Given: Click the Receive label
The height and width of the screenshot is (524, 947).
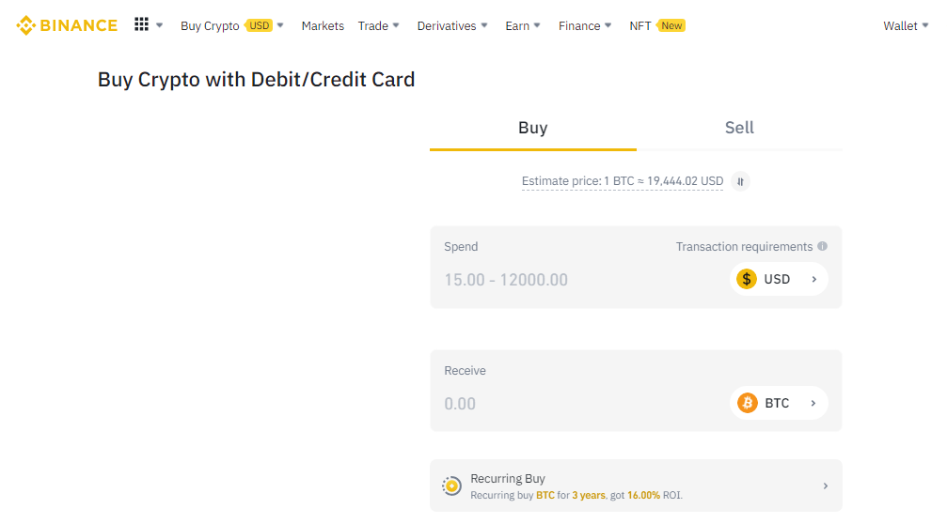Looking at the screenshot, I should click(465, 370).
